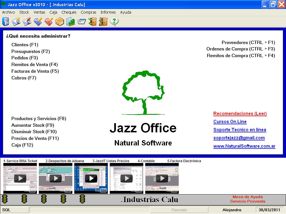286x214 pixels.
Task: Play the 4-Contable video
Action: pos(127,179)
